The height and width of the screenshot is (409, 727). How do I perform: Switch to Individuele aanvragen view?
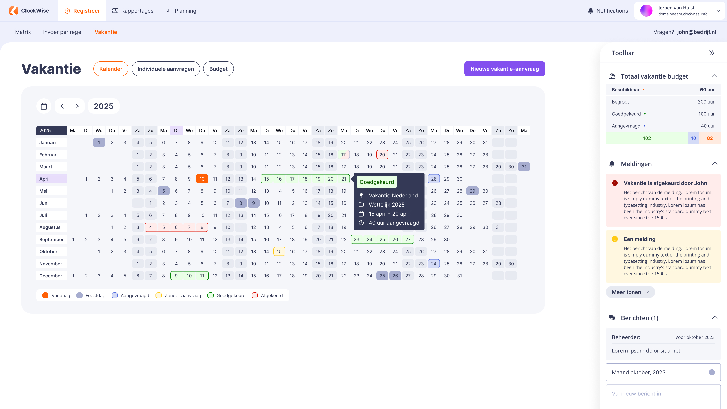pyautogui.click(x=166, y=69)
